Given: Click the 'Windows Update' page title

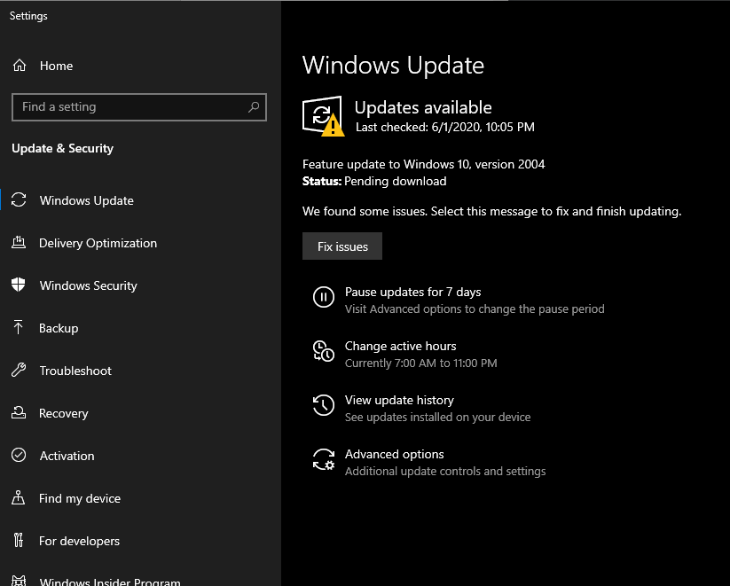Looking at the screenshot, I should click(x=394, y=65).
